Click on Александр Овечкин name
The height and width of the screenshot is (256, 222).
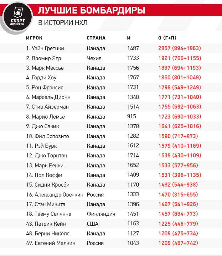(x=53, y=195)
